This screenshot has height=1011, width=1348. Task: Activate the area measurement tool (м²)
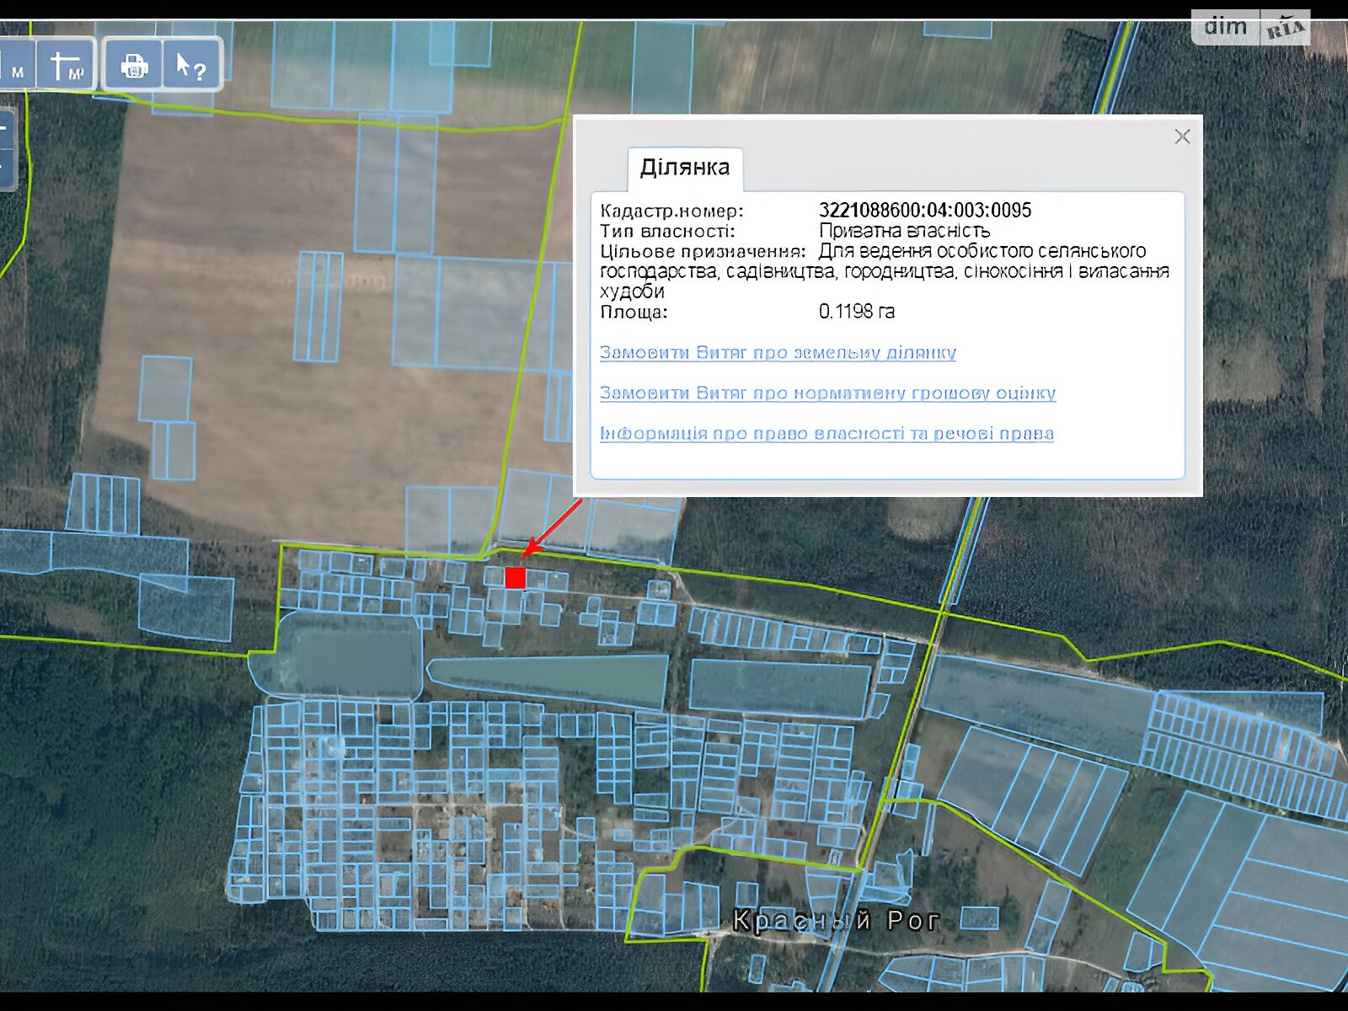pyautogui.click(x=67, y=65)
